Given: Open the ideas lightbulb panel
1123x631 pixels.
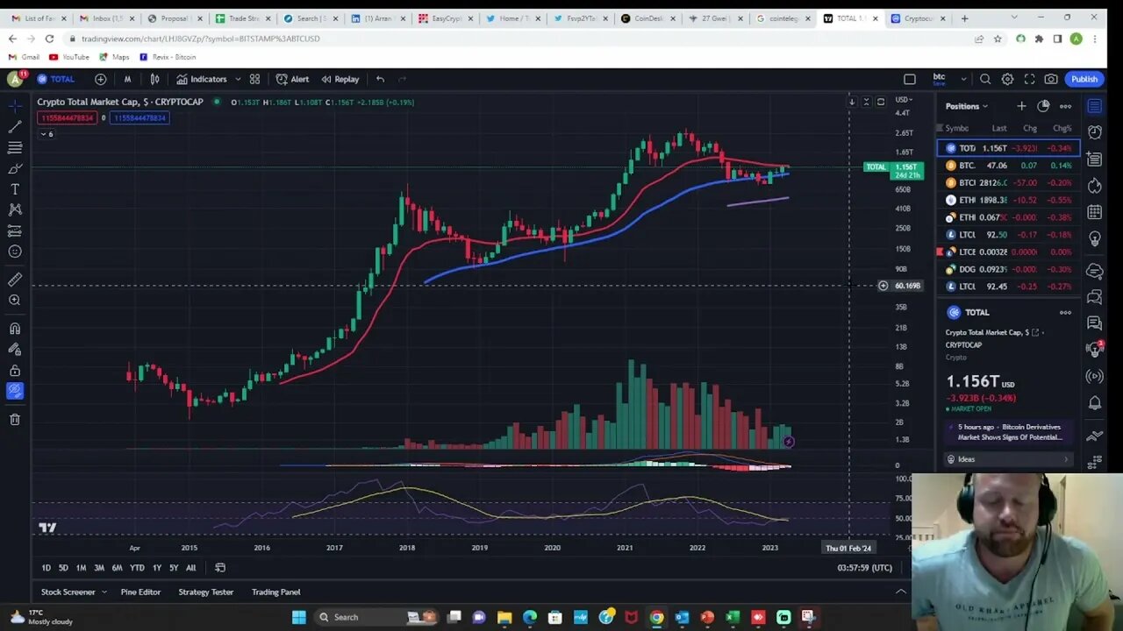Looking at the screenshot, I should 1094,238.
